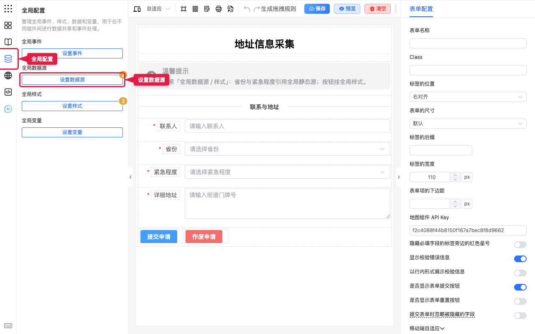Toggle 以行内形式展示校验信息 switch
Image resolution: width=535 pixels, height=334 pixels.
pos(520,273)
